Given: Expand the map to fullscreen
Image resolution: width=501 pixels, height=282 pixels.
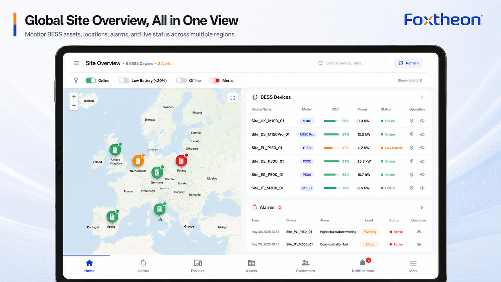Looking at the screenshot, I should pos(232,98).
